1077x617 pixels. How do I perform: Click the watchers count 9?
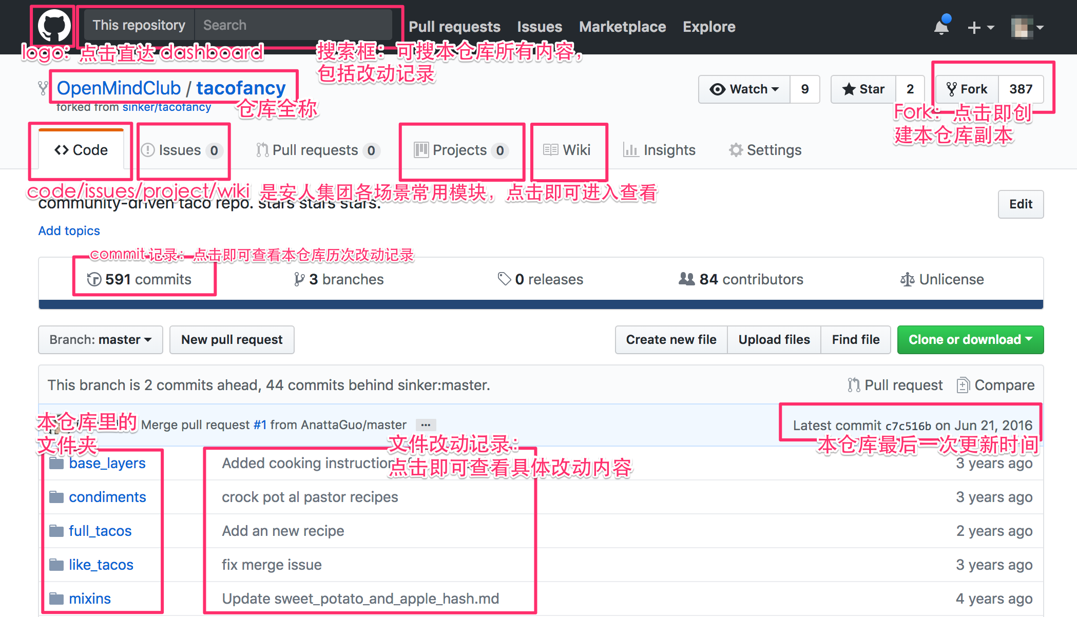pos(805,89)
